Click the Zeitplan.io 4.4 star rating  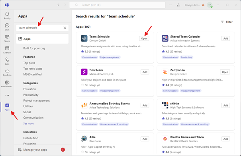[x=172, y=85]
